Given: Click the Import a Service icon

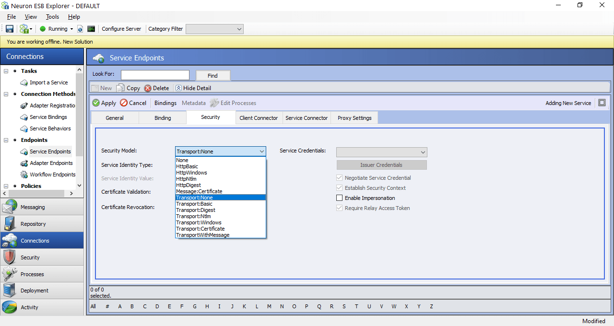Looking at the screenshot, I should point(24,82).
